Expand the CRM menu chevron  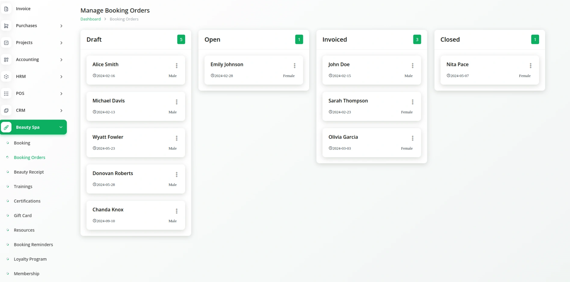click(x=61, y=110)
